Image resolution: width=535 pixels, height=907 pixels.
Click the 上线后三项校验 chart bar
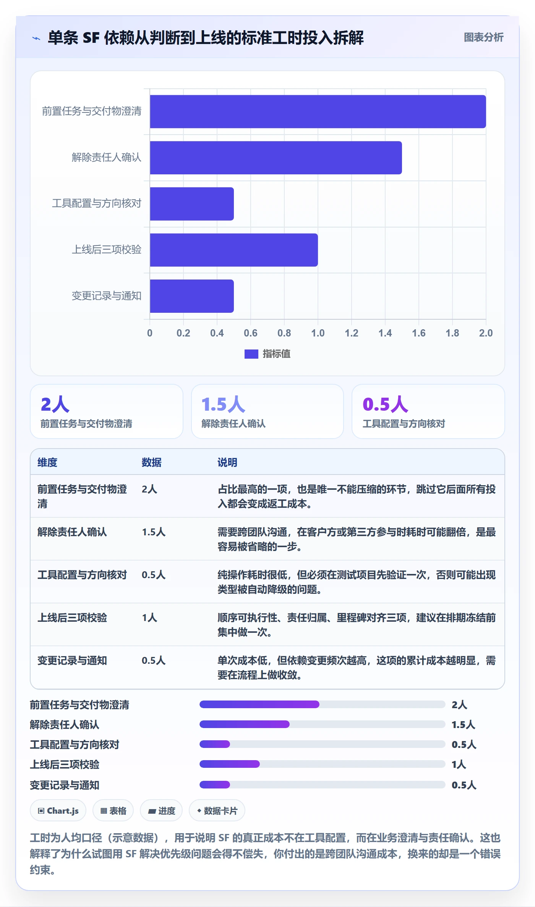[x=234, y=250]
